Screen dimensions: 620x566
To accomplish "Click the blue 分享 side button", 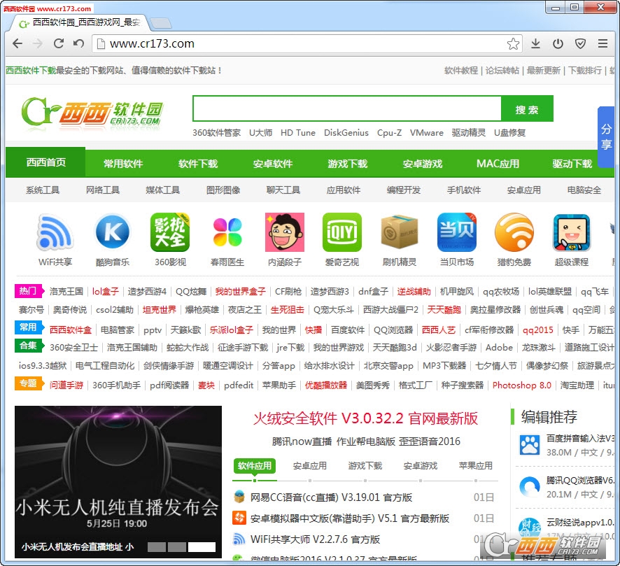I will pos(606,136).
